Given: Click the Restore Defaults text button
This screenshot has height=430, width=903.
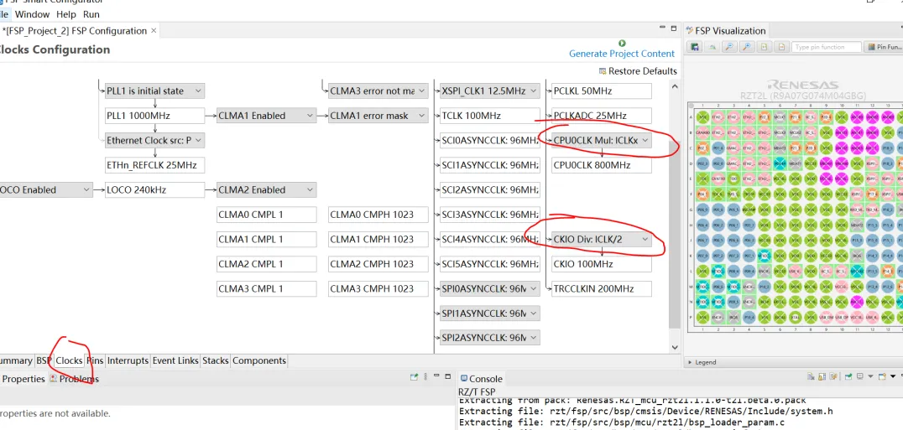Looking at the screenshot, I should [643, 71].
